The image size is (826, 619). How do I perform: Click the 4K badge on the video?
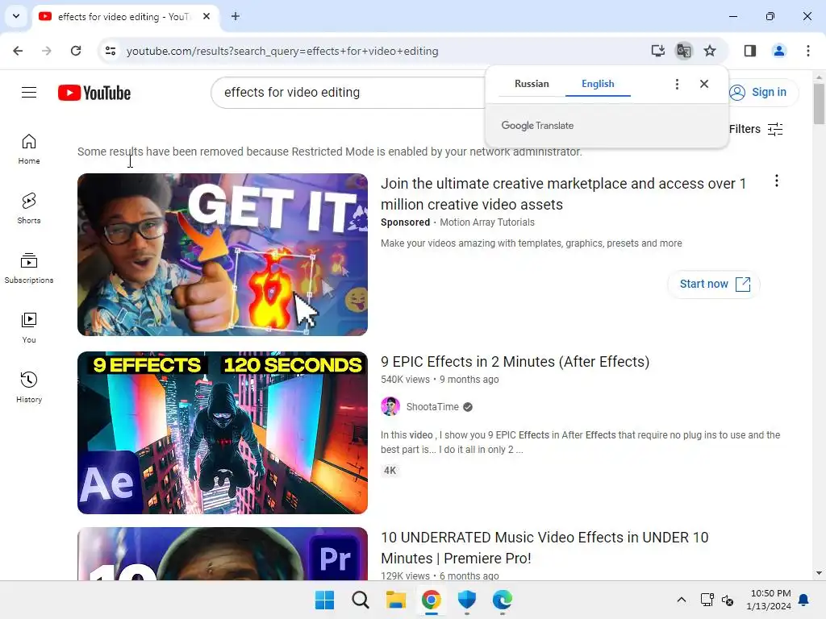coord(390,471)
